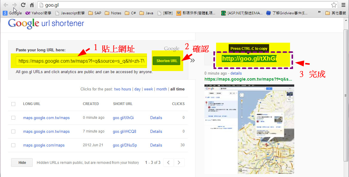The image size is (349, 177).
Task: Open the 其他書籤 bookmarks folder
Action: (x=336, y=13)
